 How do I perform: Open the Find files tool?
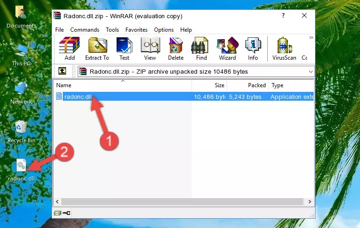pyautogui.click(x=201, y=48)
